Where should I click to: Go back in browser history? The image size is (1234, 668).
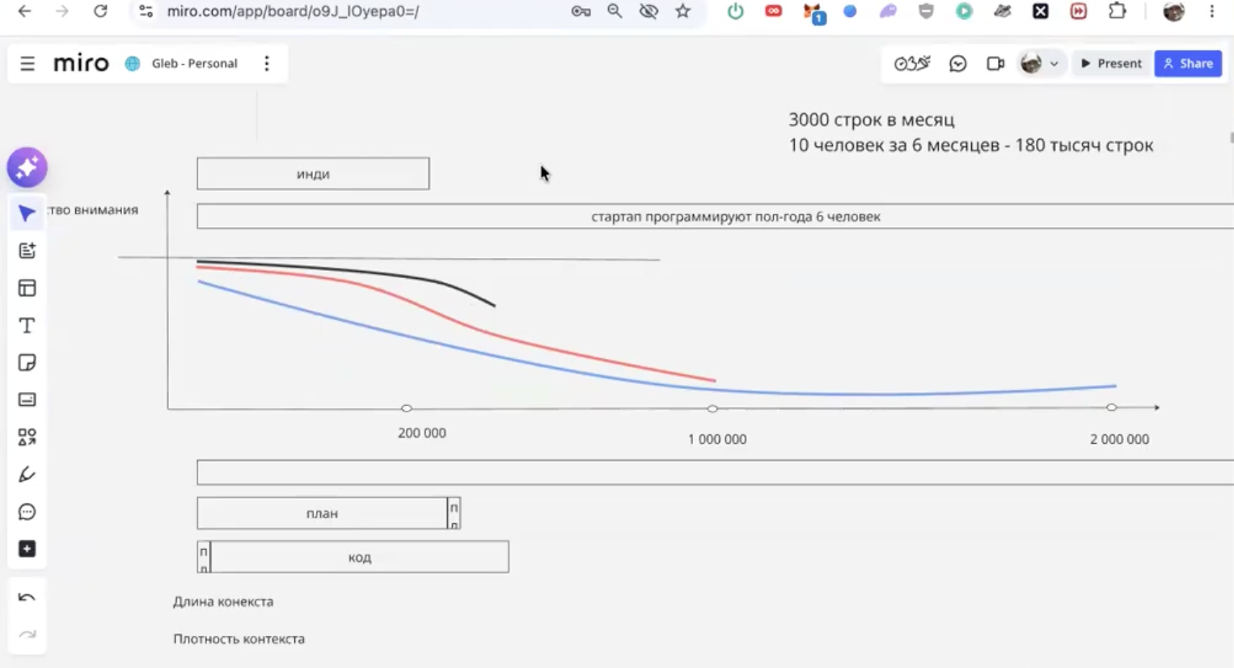pos(25,11)
